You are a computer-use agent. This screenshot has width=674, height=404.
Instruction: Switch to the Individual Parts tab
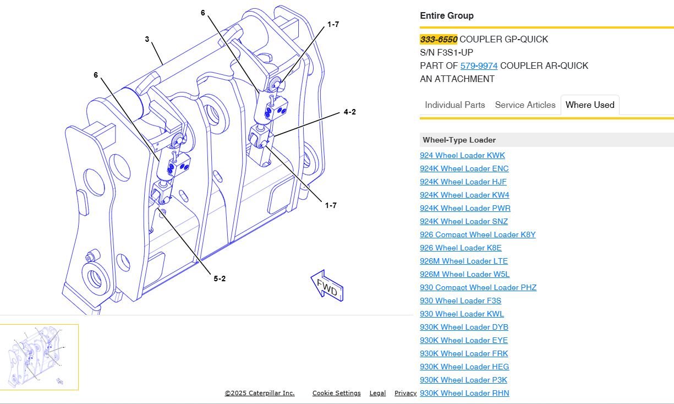(455, 105)
